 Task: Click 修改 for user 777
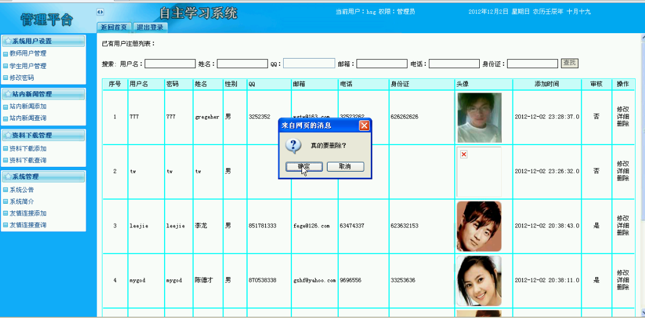[622, 110]
